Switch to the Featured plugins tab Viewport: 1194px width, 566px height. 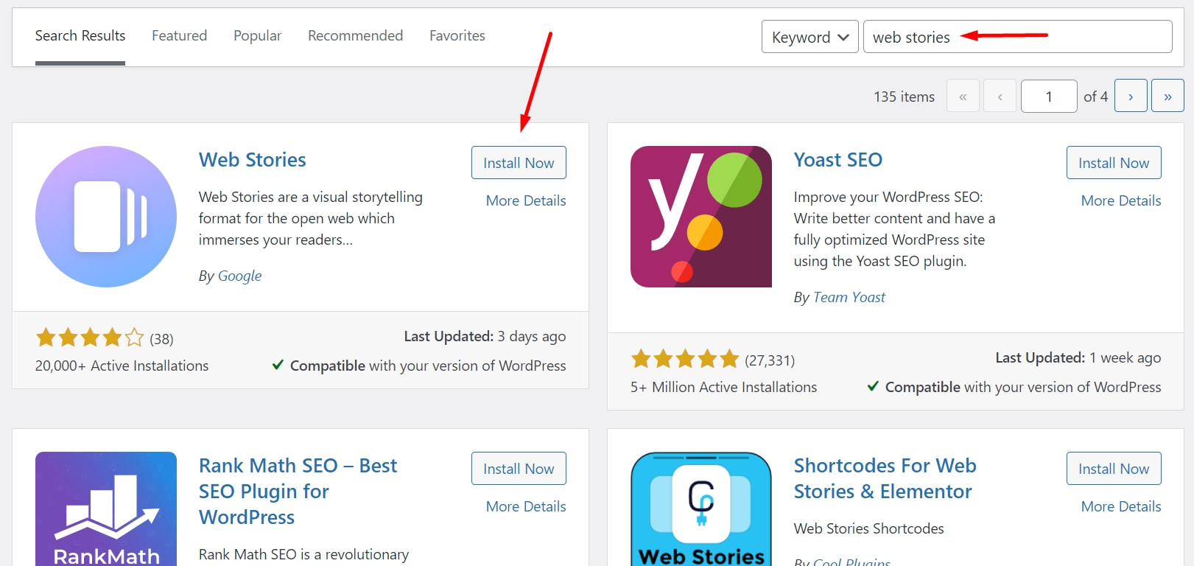coord(179,35)
